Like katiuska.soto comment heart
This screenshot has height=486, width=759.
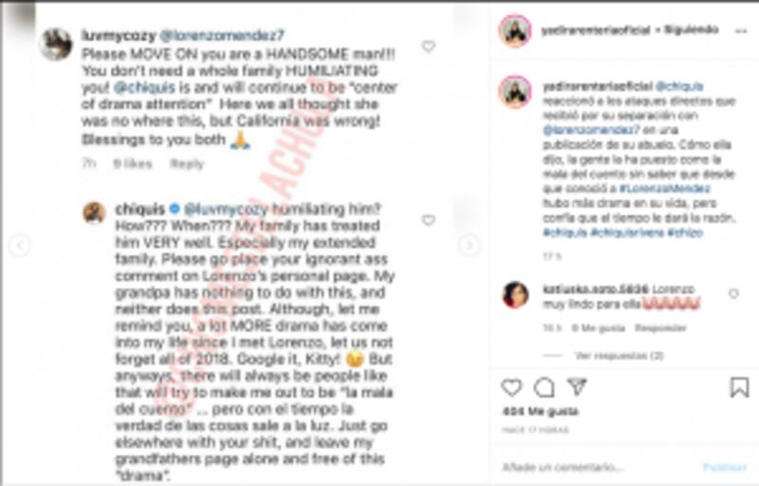pos(733,293)
